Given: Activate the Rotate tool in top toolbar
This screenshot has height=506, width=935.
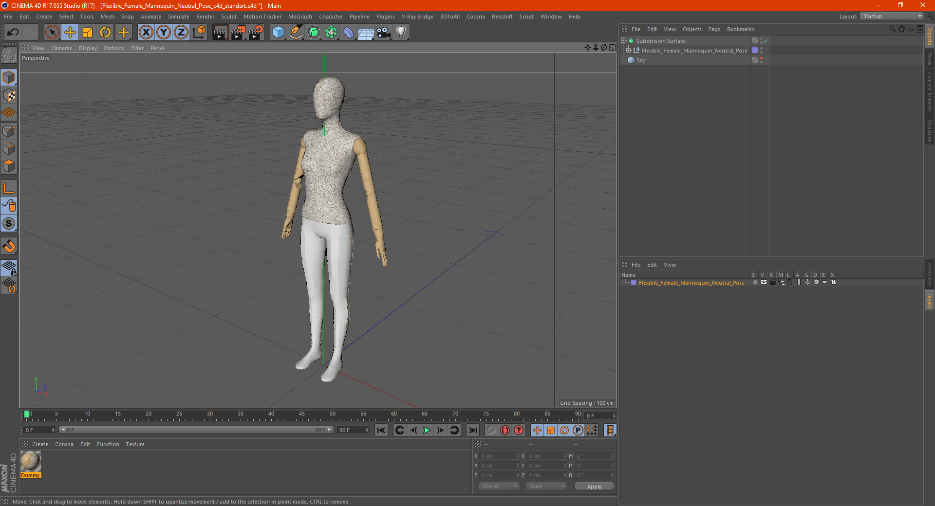Looking at the screenshot, I should tap(105, 33).
